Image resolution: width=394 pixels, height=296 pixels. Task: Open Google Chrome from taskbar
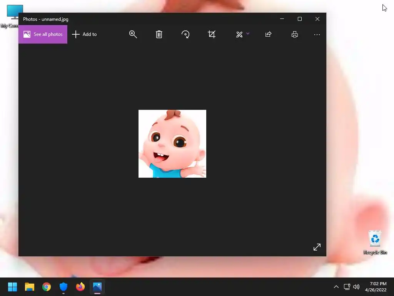coord(47,287)
